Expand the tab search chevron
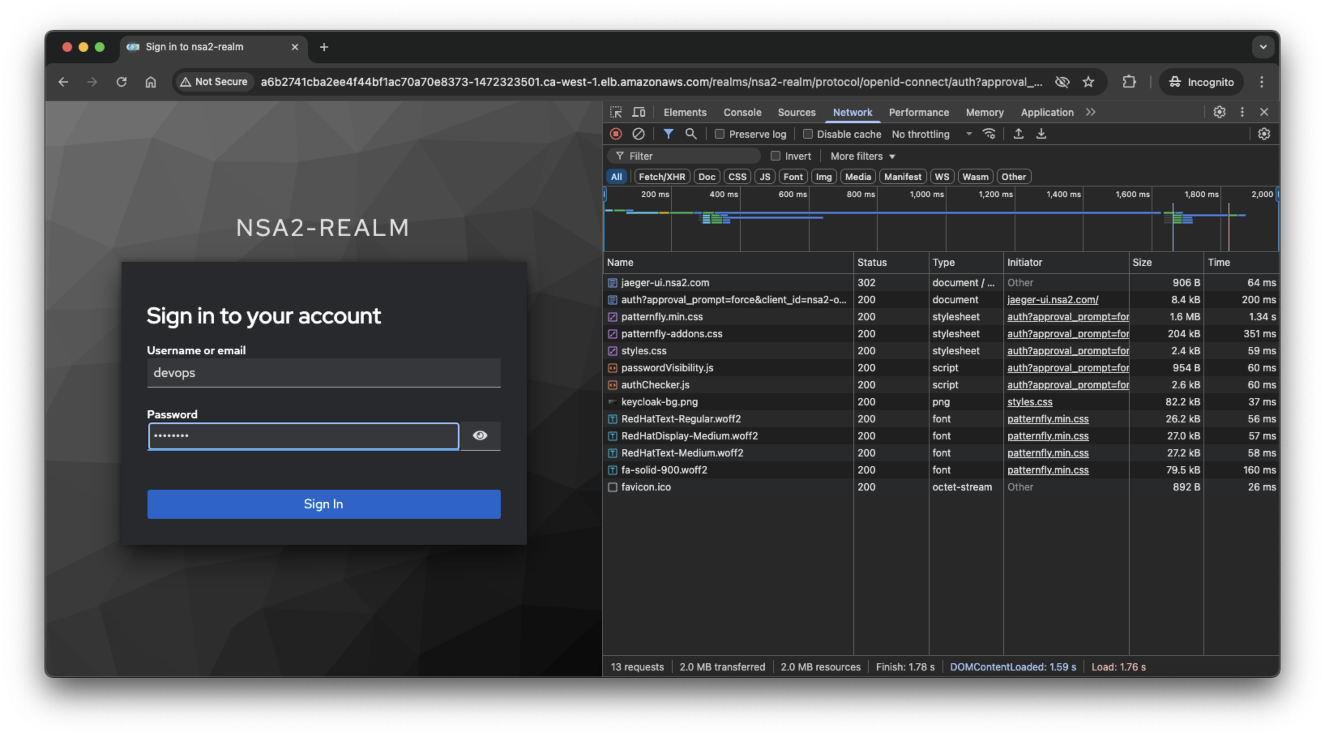Screen dimensions: 1325x737 (1263, 47)
